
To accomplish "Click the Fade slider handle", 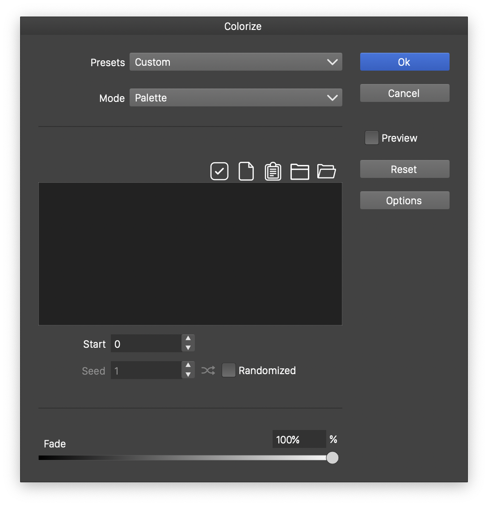I will pyautogui.click(x=332, y=458).
